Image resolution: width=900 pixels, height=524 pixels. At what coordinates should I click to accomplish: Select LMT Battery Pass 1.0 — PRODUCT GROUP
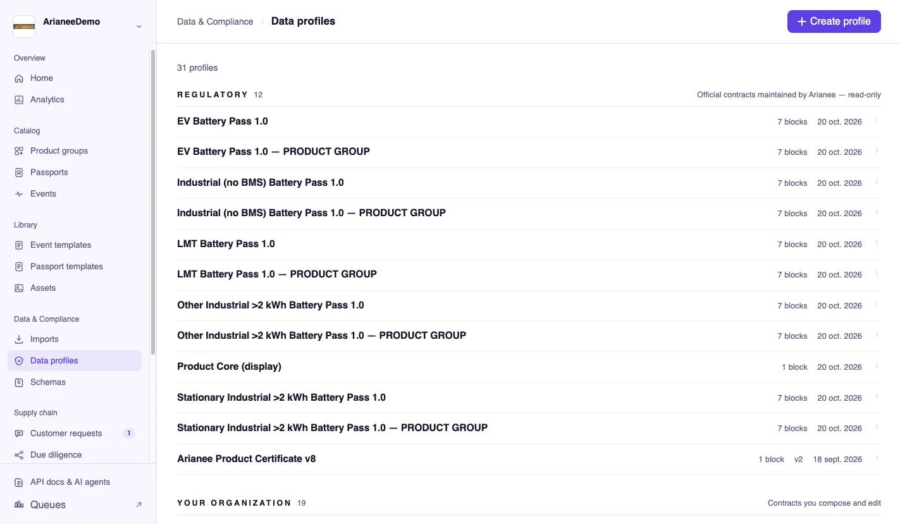pyautogui.click(x=529, y=274)
